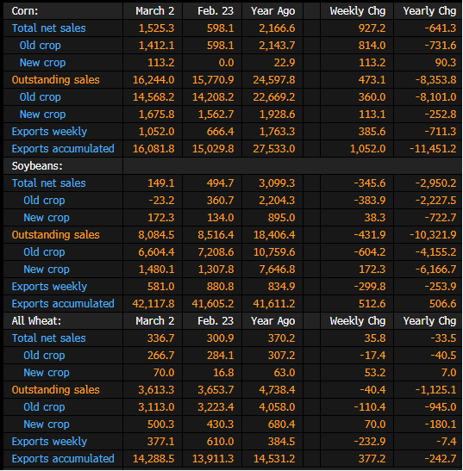Image resolution: width=463 pixels, height=471 pixels.
Task: Open the Soybeans section header
Action: (37, 166)
